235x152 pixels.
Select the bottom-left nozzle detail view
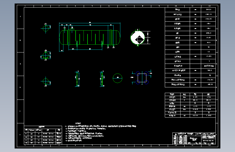point(46,82)
